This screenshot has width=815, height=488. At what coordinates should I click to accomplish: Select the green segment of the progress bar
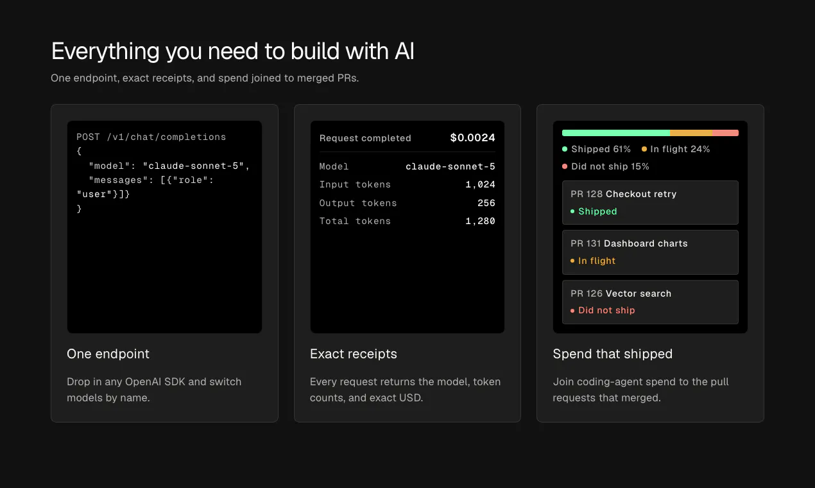pyautogui.click(x=616, y=133)
